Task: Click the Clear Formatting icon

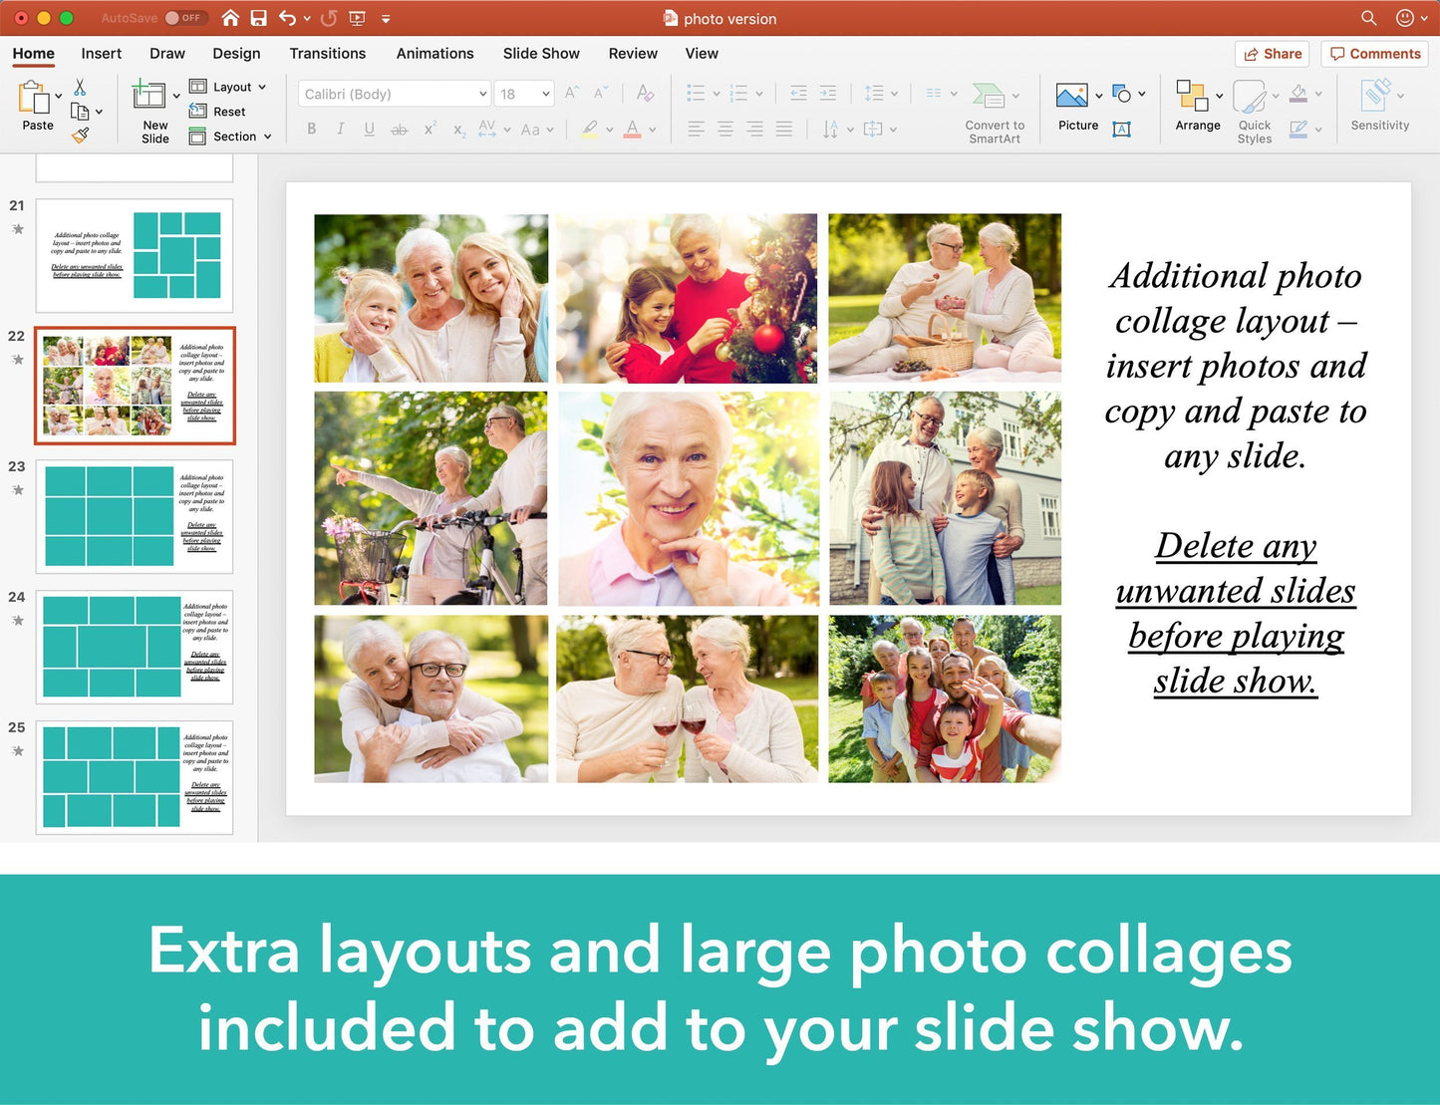Action: [x=645, y=92]
